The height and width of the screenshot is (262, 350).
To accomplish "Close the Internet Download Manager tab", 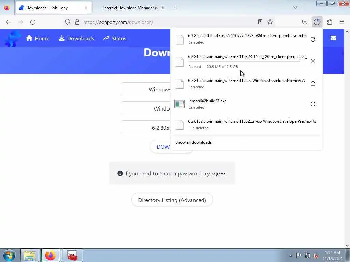I will click(x=163, y=8).
